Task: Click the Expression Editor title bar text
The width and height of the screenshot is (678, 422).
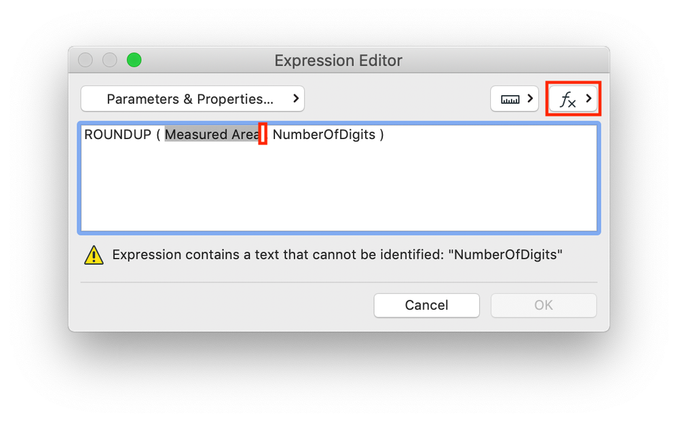Action: pyautogui.click(x=338, y=60)
